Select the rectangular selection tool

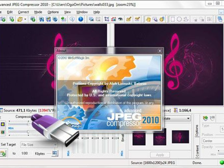173,19
